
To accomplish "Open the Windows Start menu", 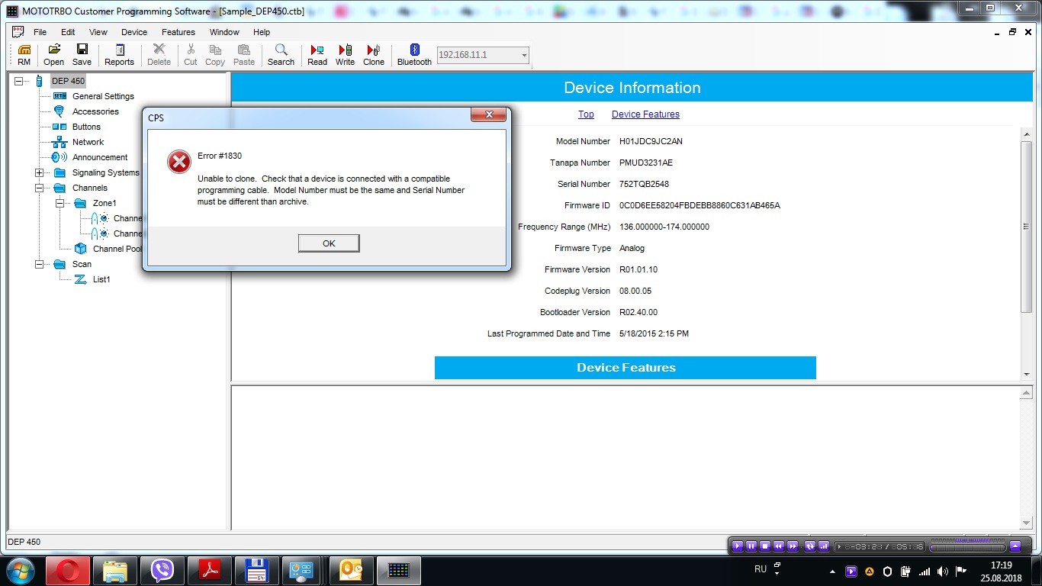I will point(20,570).
